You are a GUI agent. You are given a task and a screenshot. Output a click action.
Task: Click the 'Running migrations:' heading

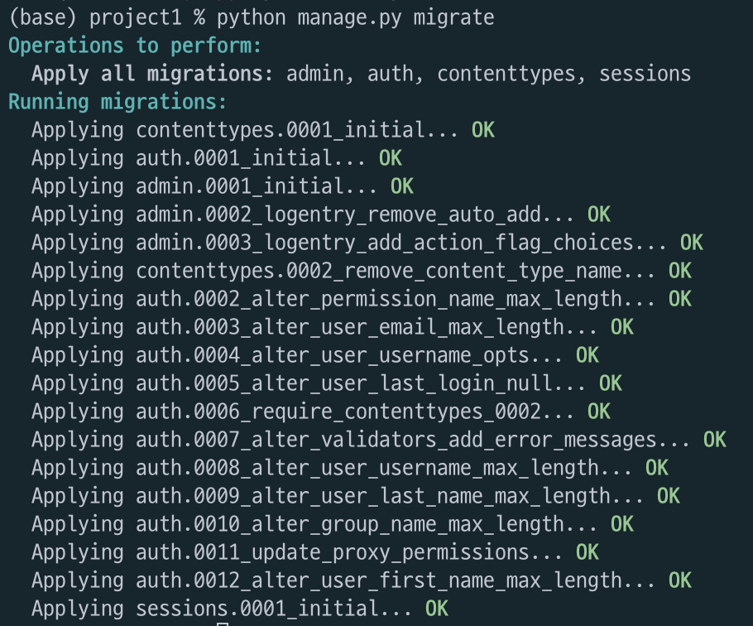coord(118,103)
